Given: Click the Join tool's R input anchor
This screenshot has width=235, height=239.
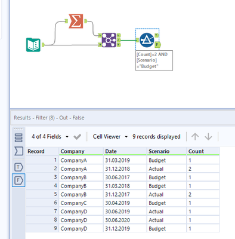Looking at the screenshot, I should point(100,45).
